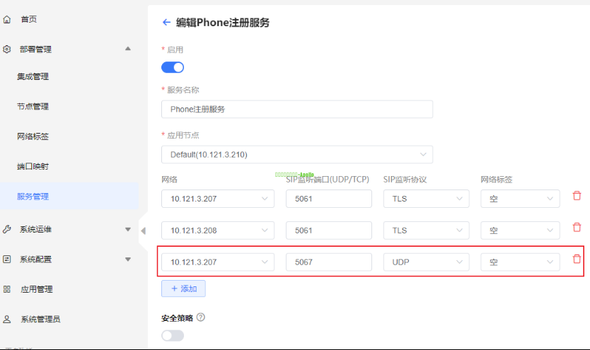
Task: Open SIP监听协议 dropdown showing UDP
Action: point(426,262)
